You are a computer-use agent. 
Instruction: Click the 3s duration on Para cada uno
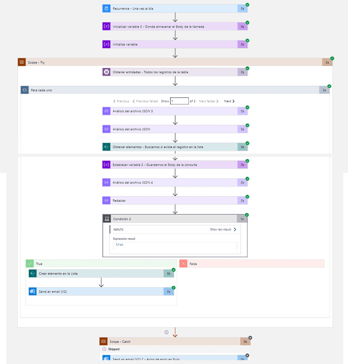coord(324,90)
